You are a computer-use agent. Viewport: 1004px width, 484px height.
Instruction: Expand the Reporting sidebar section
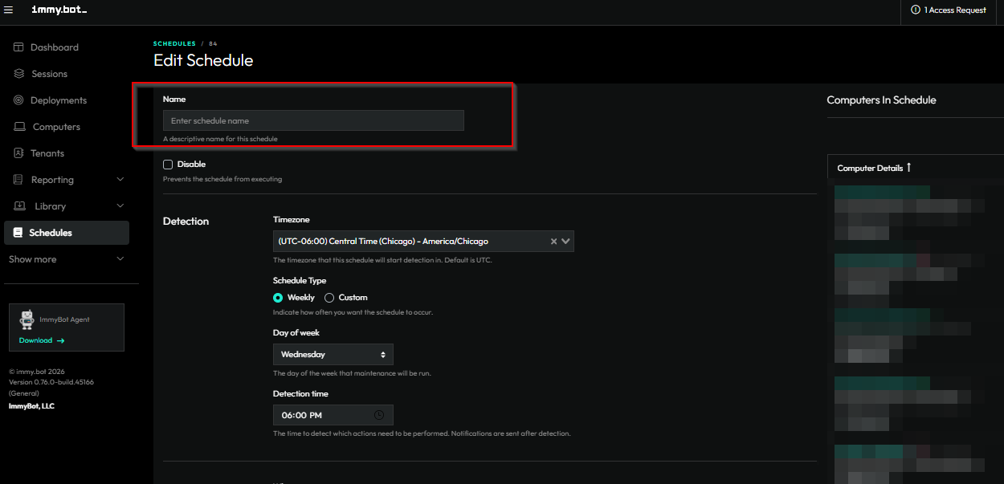coord(120,180)
